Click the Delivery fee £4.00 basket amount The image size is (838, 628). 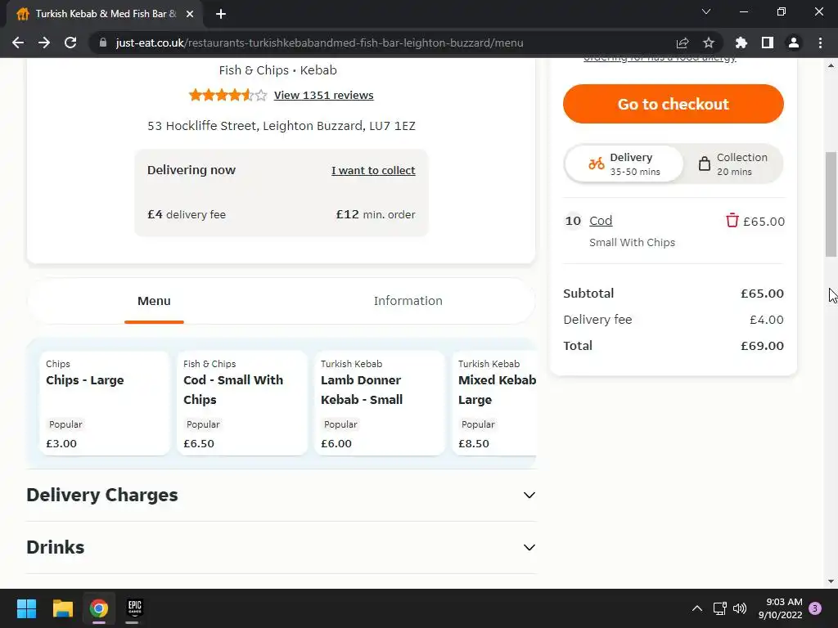(x=766, y=320)
